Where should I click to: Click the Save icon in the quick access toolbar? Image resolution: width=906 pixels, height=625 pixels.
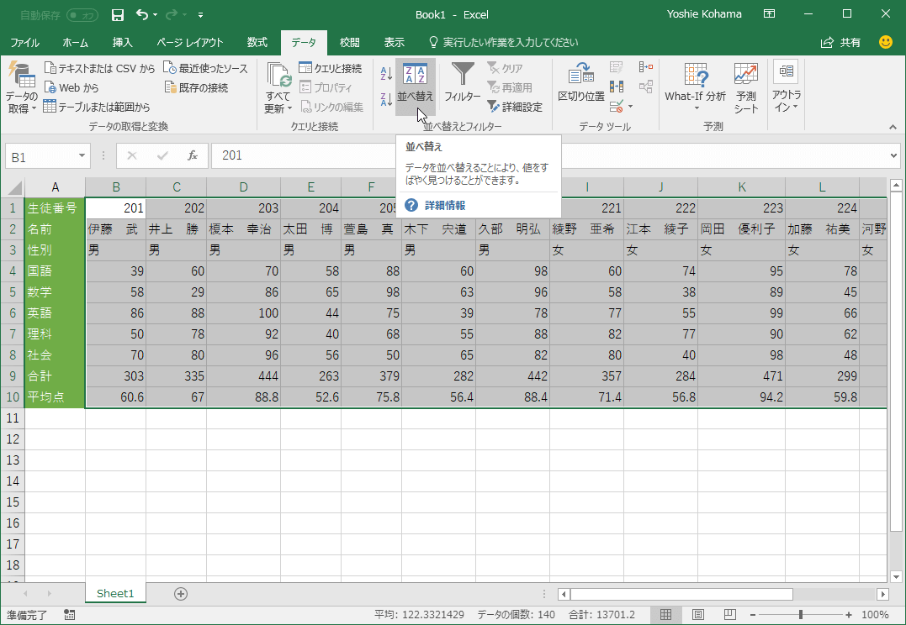click(118, 15)
